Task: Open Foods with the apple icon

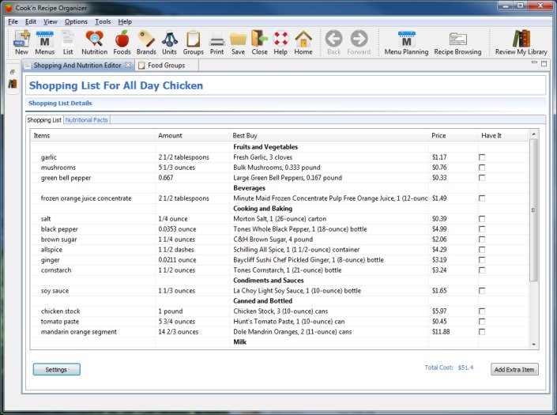Action: pyautogui.click(x=122, y=42)
